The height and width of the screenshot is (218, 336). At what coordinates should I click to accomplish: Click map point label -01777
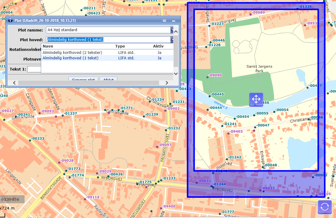pyautogui.click(x=227, y=212)
